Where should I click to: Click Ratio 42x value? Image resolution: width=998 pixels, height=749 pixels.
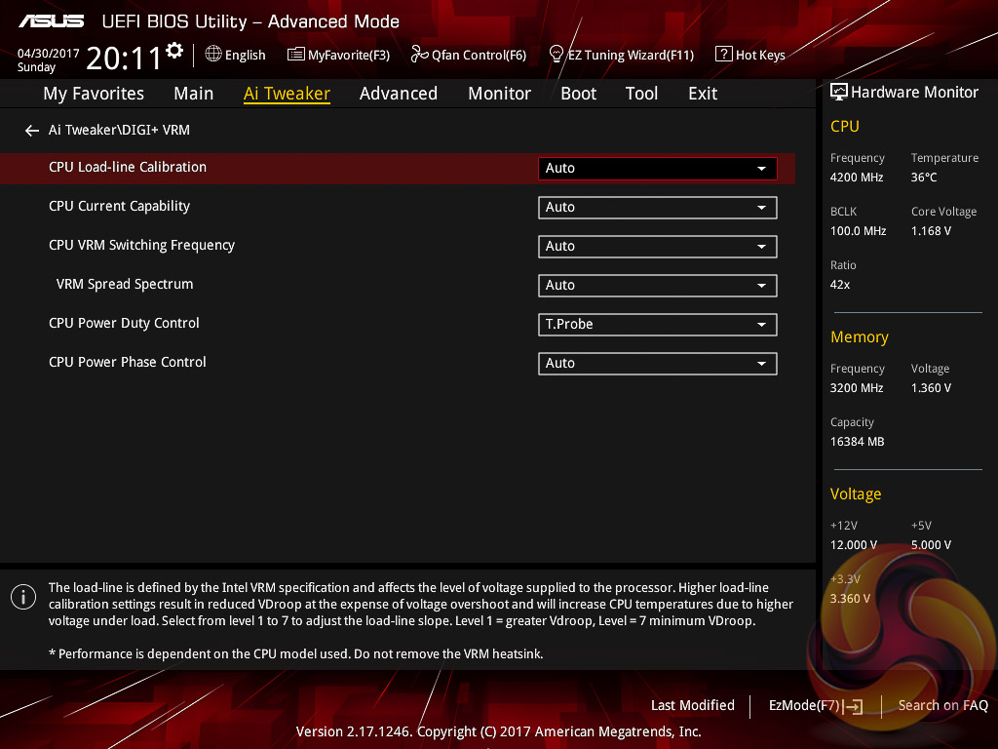tap(840, 285)
